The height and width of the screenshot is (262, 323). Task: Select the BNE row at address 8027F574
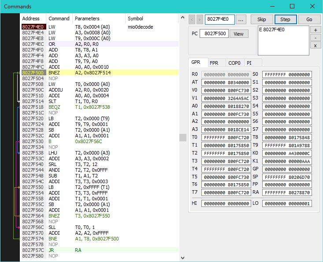100,239
